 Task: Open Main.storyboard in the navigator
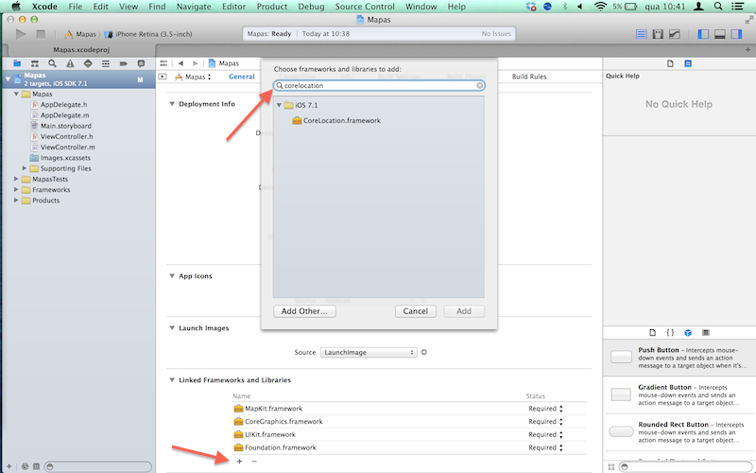[x=65, y=126]
